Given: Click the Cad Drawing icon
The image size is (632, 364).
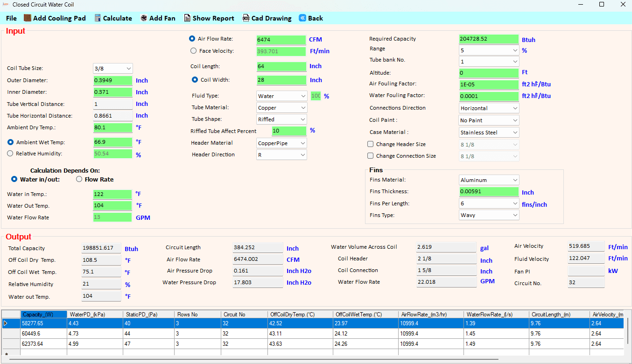Looking at the screenshot, I should point(246,18).
